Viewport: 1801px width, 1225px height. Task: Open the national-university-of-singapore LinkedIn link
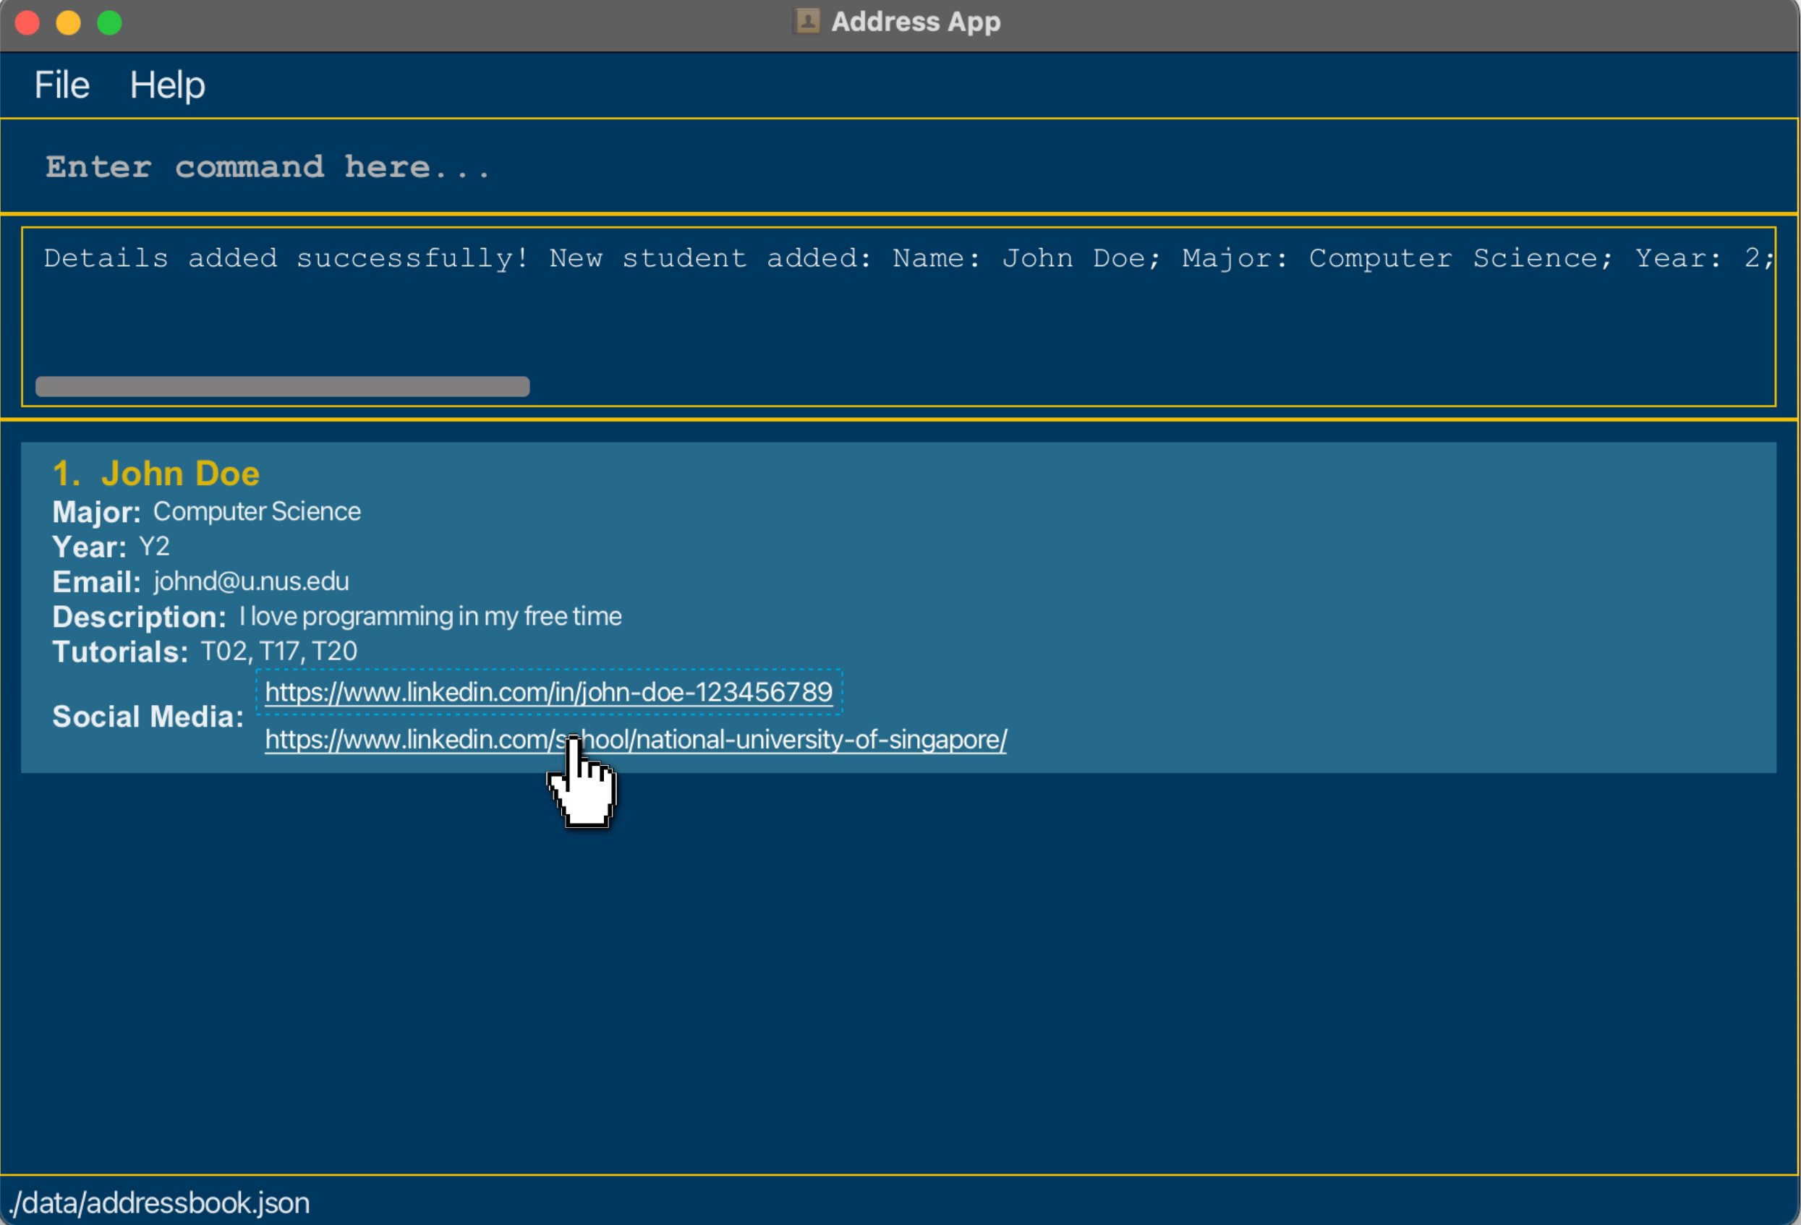[x=775, y=740]
